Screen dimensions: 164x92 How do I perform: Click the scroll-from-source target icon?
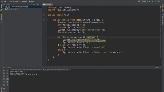coord(32,4)
